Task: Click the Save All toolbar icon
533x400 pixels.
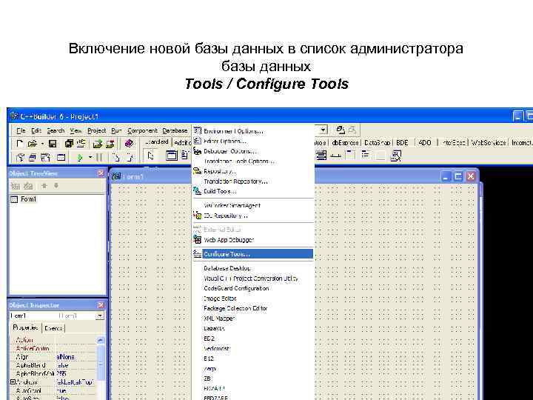Action: click(69, 144)
